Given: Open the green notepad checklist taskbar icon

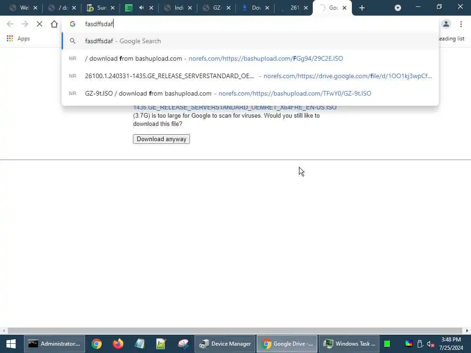Looking at the screenshot, I should pos(161,344).
